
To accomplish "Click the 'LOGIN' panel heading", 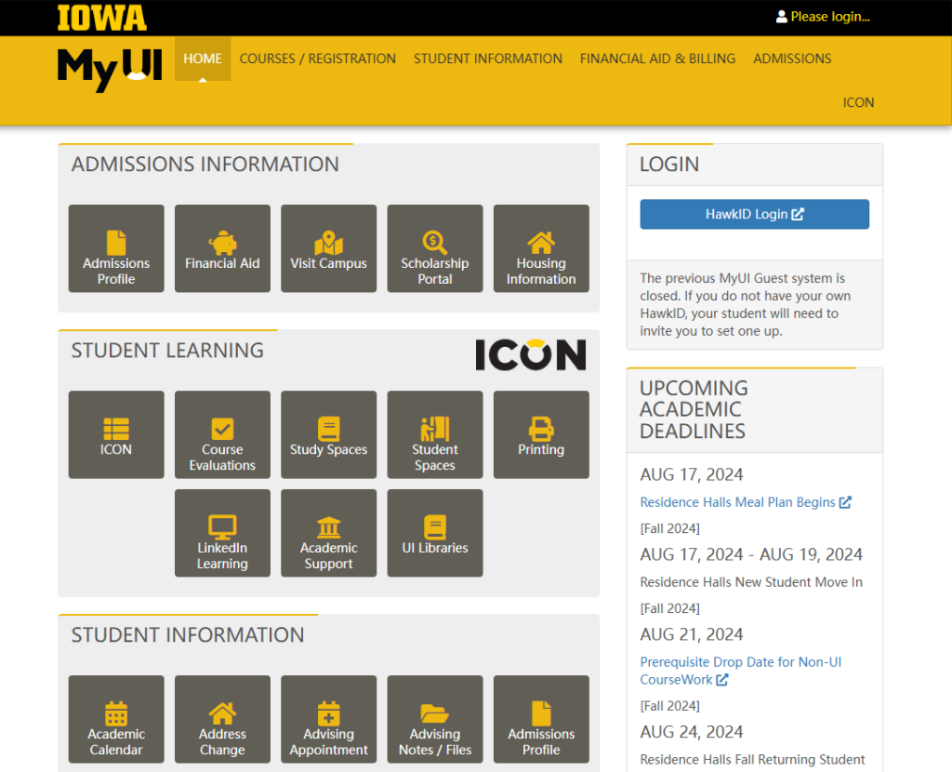I will [x=669, y=165].
